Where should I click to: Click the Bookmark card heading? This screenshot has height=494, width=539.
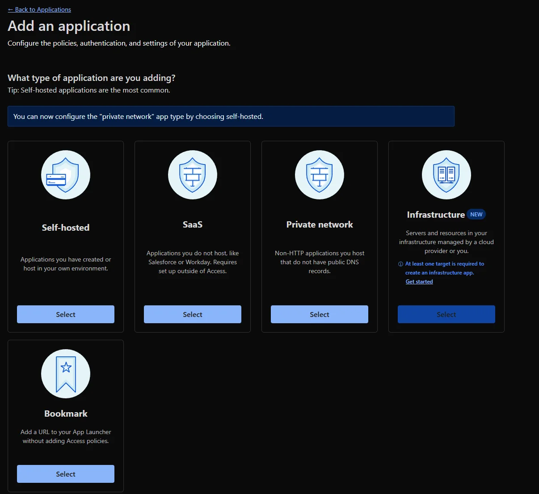click(66, 414)
